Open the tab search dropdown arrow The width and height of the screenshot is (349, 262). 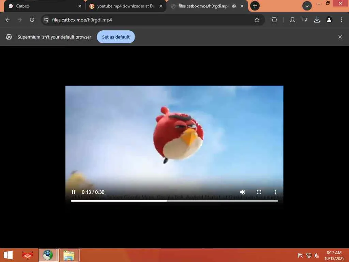(x=307, y=6)
